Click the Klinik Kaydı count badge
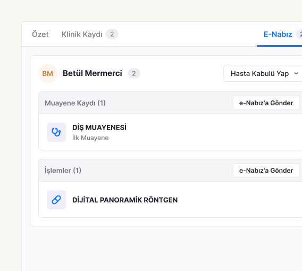 (x=112, y=34)
